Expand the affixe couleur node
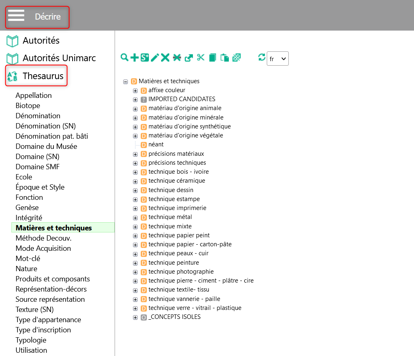This screenshot has width=414, height=356. coord(135,91)
